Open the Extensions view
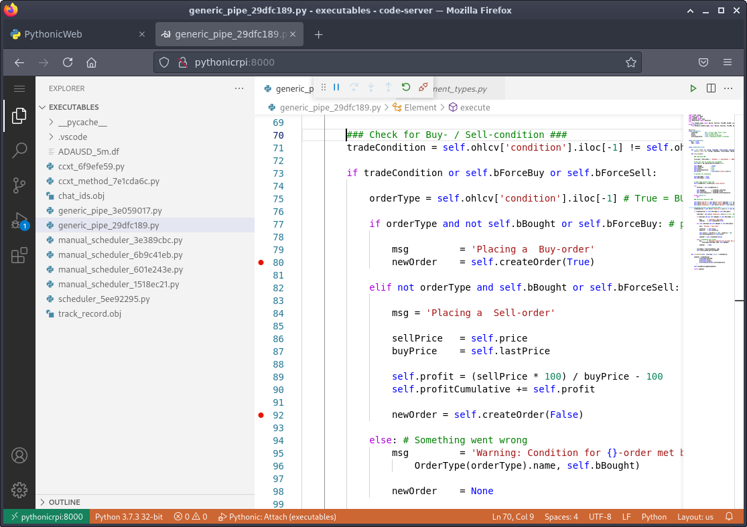 [x=19, y=255]
